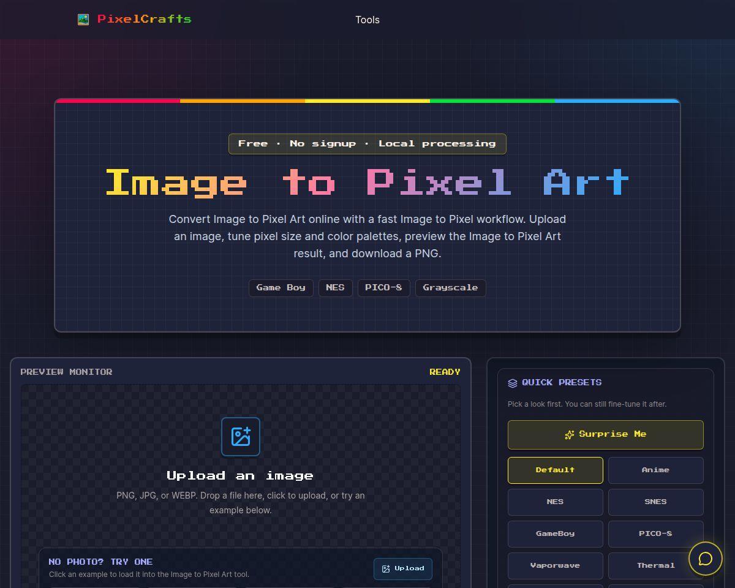This screenshot has width=735, height=588.
Task: Apply the PICO-8 preset
Action: (656, 534)
